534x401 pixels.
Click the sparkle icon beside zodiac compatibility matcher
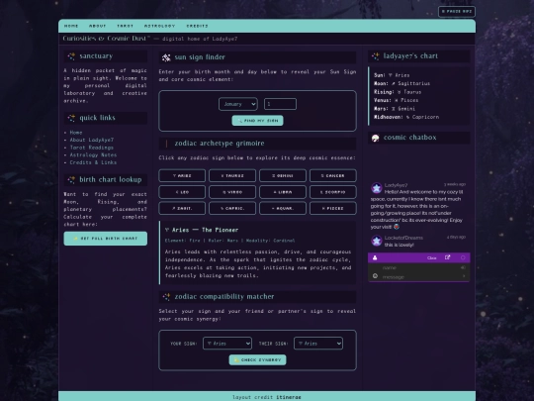click(x=166, y=297)
